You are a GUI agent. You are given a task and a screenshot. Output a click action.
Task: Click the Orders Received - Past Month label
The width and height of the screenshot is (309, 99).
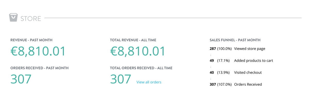(x=39, y=68)
